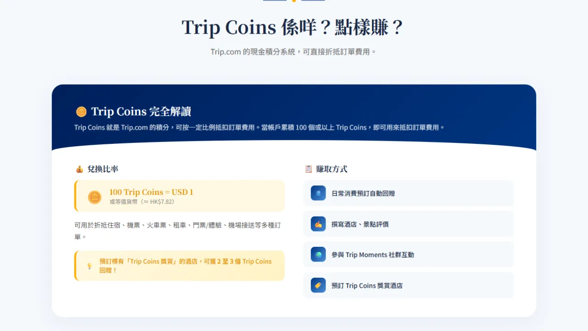Click the 賺取方式 section heading text
The height and width of the screenshot is (331, 588).
click(x=332, y=169)
